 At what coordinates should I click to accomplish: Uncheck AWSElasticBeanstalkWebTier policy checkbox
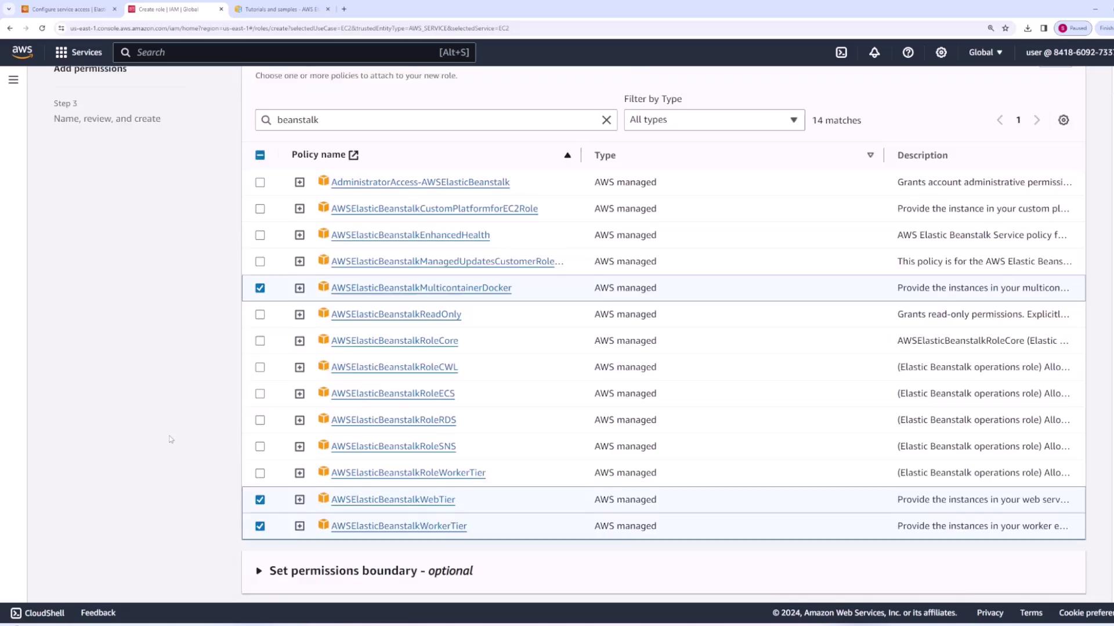[x=260, y=500]
